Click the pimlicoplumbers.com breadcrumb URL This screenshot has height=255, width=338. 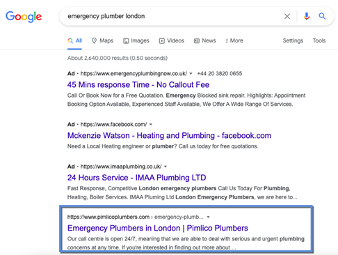pyautogui.click(x=136, y=217)
